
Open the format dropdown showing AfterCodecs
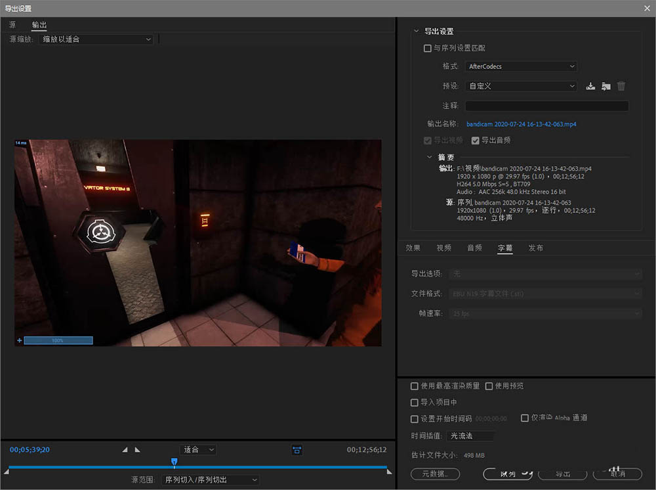522,66
